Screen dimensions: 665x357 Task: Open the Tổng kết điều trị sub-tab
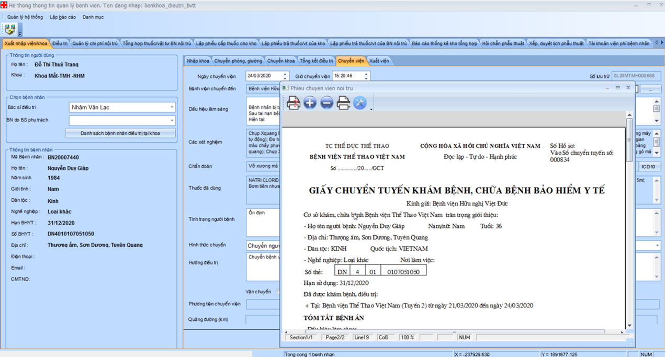pos(317,61)
